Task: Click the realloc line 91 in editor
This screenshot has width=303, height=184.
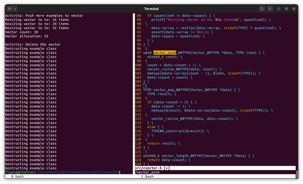Action: tap(216, 28)
